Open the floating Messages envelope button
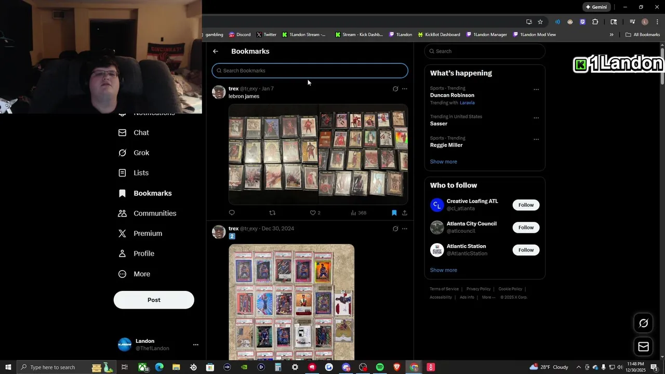The height and width of the screenshot is (374, 665). [x=643, y=346]
